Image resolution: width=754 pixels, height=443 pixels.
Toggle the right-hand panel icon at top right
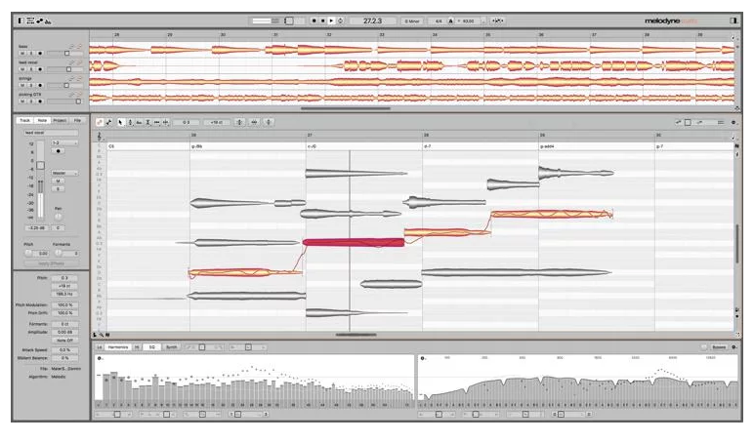pos(733,20)
